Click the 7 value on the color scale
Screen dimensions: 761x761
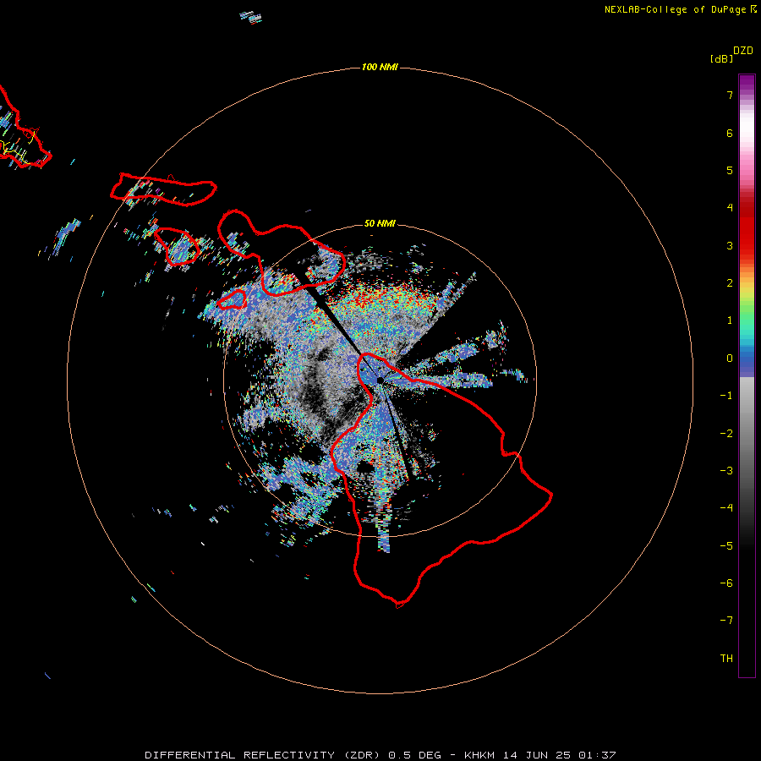[730, 95]
